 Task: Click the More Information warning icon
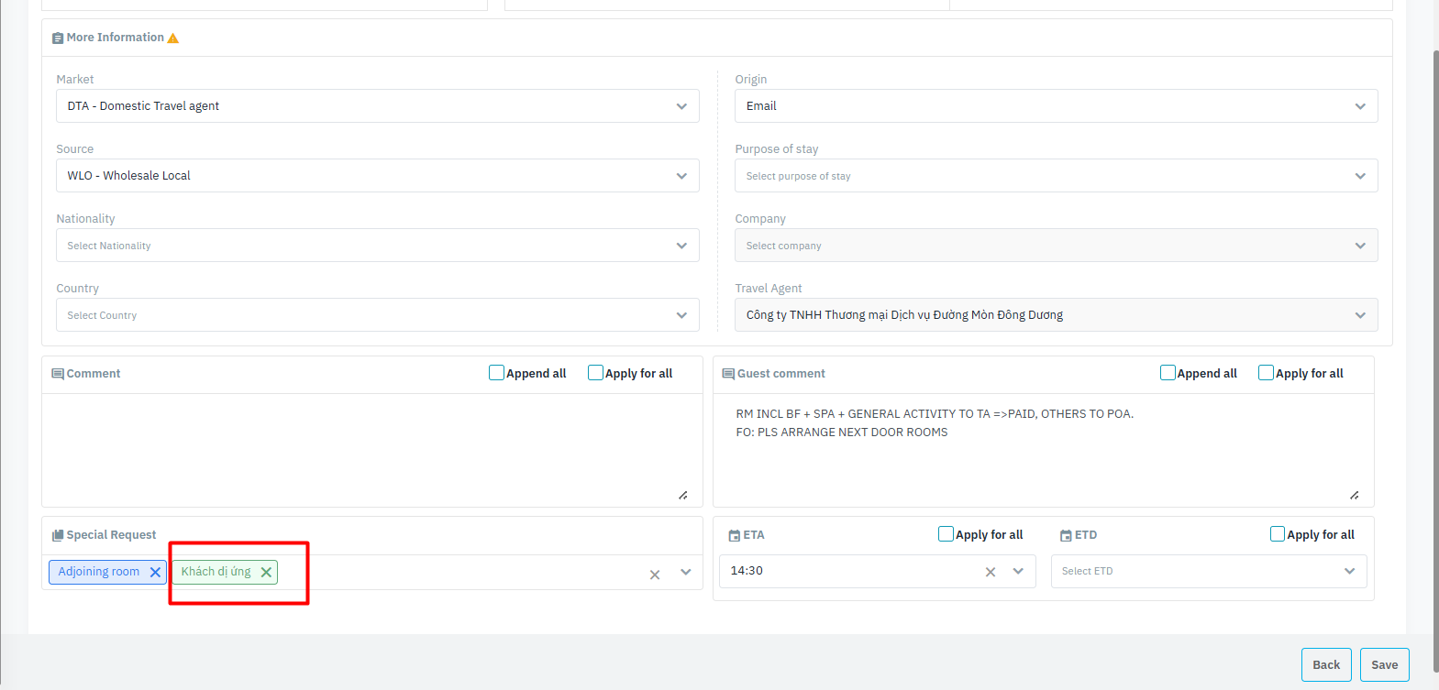click(x=173, y=38)
